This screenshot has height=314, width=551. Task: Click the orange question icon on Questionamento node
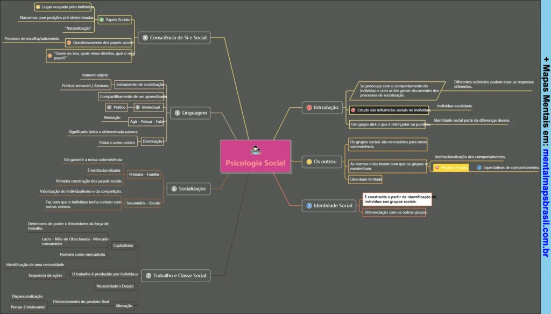68,42
